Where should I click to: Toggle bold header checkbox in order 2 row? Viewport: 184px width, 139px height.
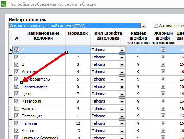163,57
